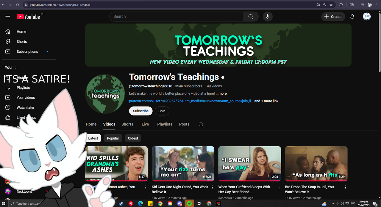
Task: Open 'I SWEAR he's gay' video thumbnail
Action: tap(249, 164)
